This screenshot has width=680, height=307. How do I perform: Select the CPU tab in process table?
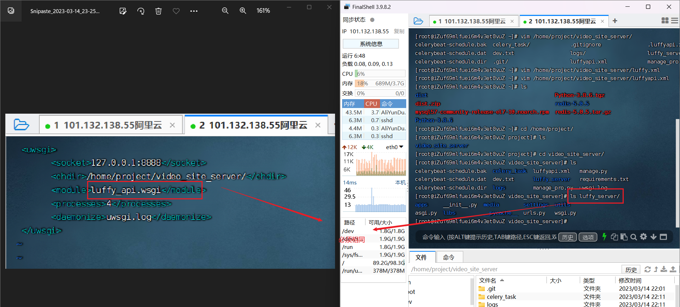click(372, 104)
